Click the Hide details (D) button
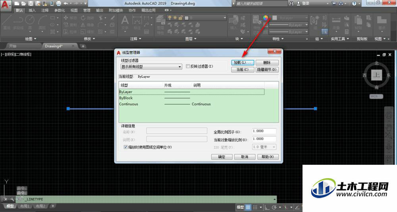Viewport: 397px width, 212px height. pyautogui.click(x=267, y=69)
